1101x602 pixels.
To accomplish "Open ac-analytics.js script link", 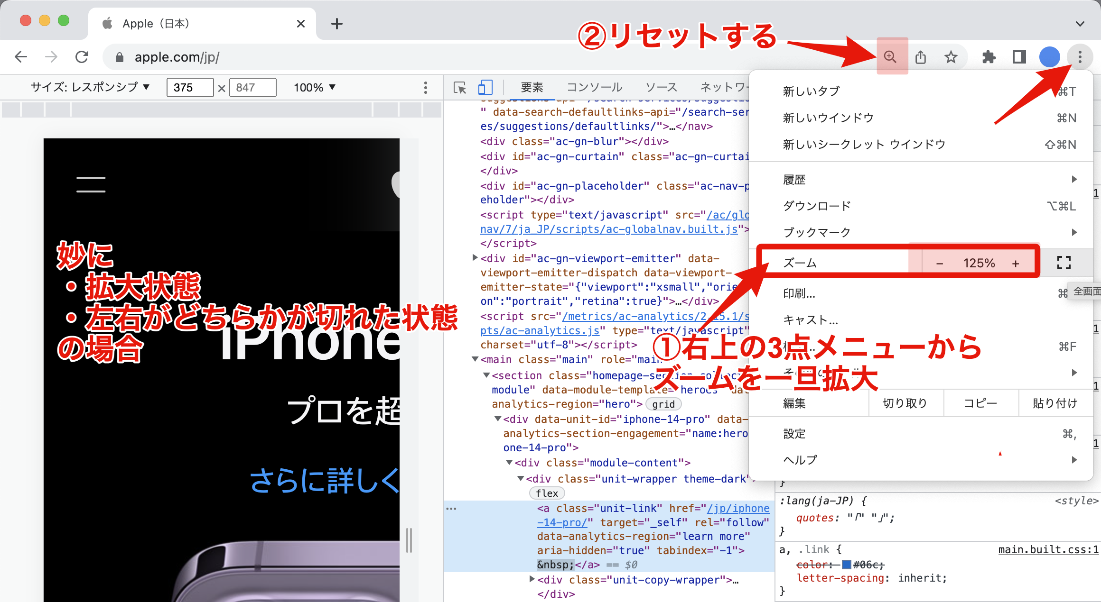I will click(x=540, y=331).
